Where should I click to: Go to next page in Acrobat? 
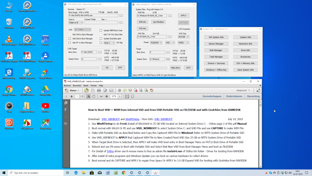[x=71, y=96]
